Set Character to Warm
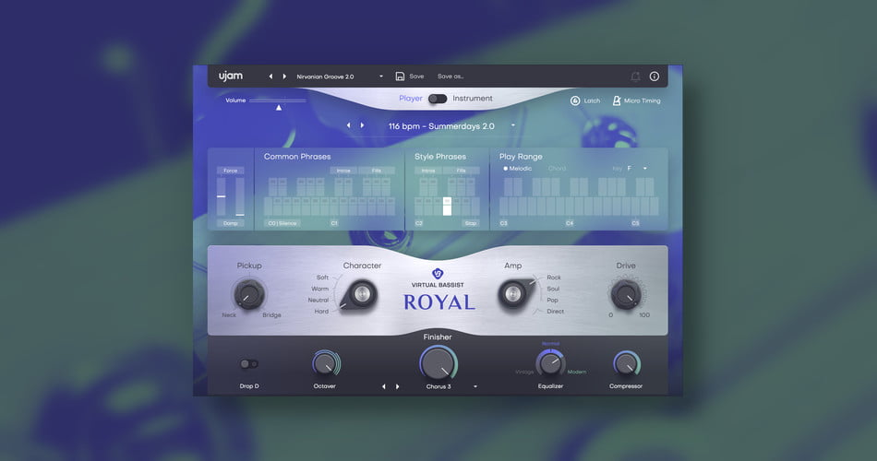Viewport: 877px width, 461px height. 320,289
